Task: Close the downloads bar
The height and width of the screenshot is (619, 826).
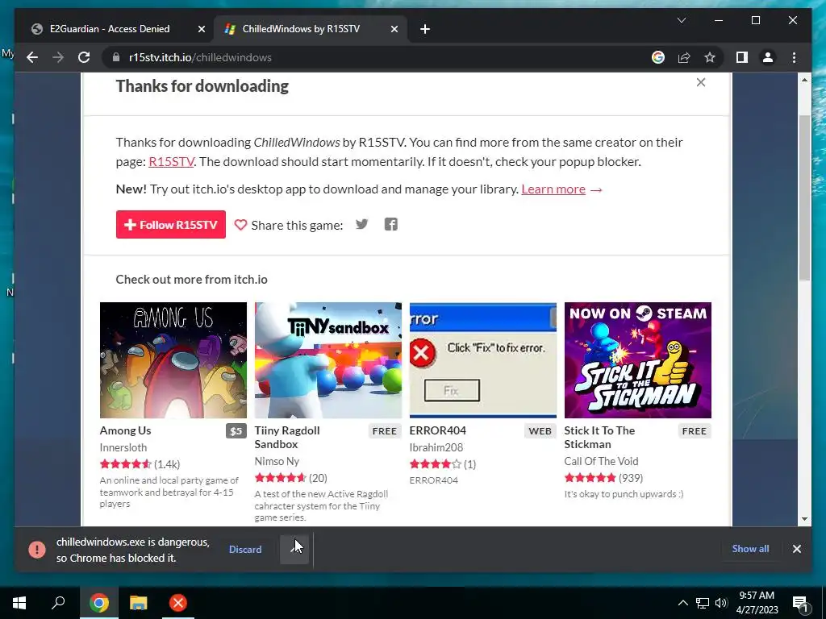Action: (x=796, y=549)
